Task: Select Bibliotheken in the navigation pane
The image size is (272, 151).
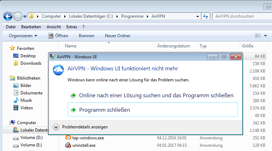Action: (x=29, y=78)
